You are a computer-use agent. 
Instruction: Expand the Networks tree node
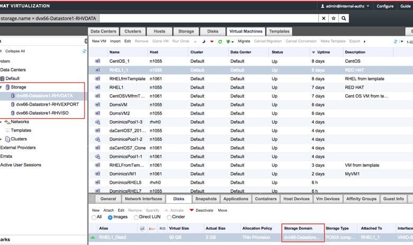coord(1,122)
